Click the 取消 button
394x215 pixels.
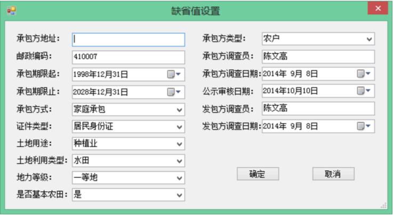[x=333, y=174]
